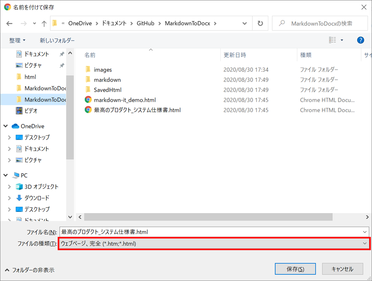The image size is (372, 281).
Task: Select GitHub in the address breadcrumb
Action: tap(145, 23)
